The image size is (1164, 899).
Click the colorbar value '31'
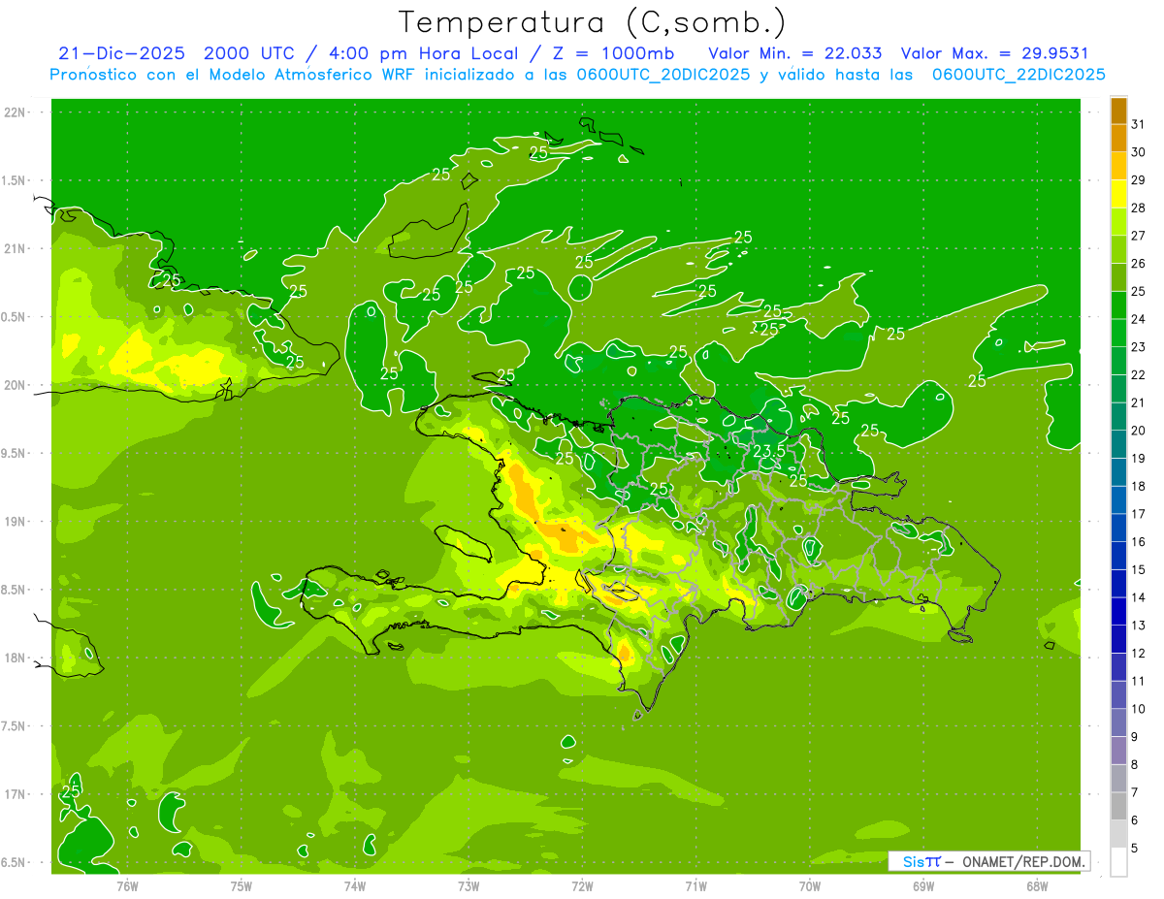tap(1139, 124)
